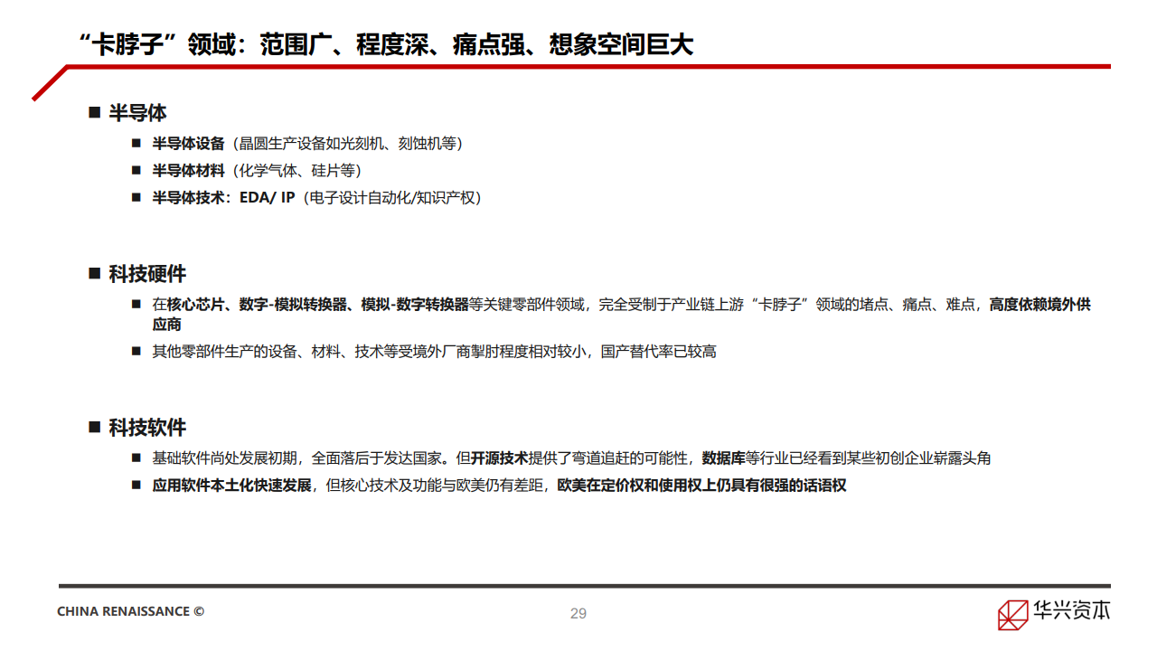This screenshot has height=651, width=1157.
Task: Click the red 华兴资本 cube logo icon
Action: [x=1013, y=614]
